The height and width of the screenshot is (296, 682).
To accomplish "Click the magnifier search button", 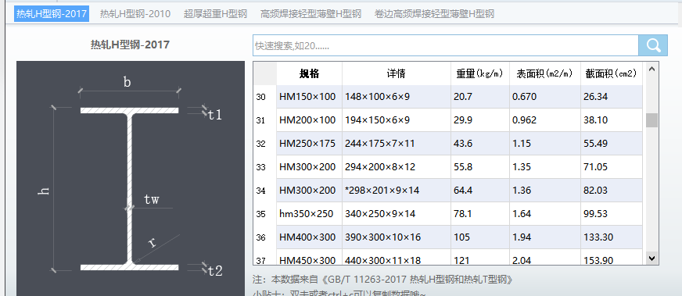I will click(653, 45).
